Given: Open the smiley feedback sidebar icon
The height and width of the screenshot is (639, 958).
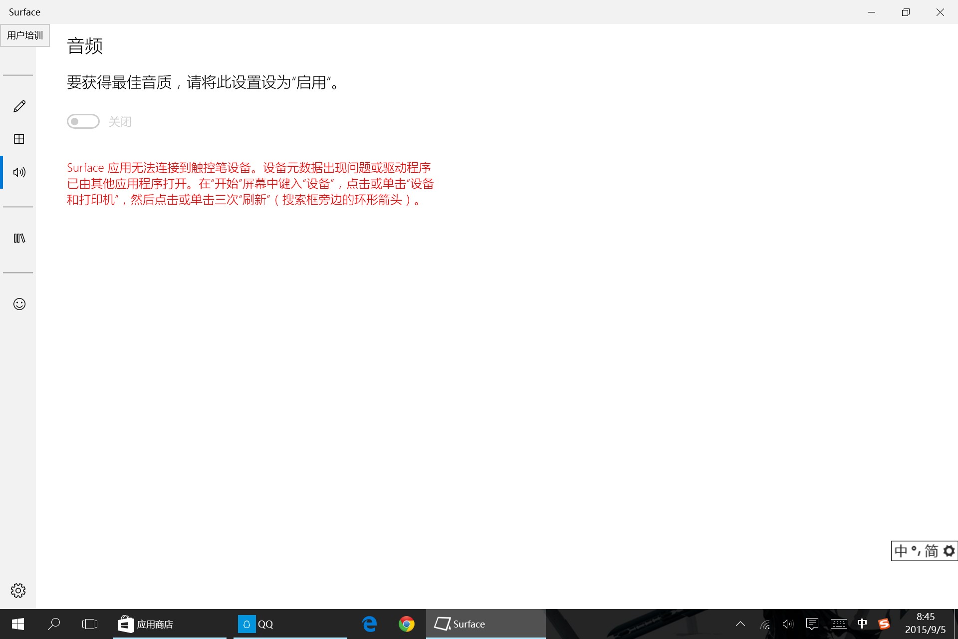Looking at the screenshot, I should [19, 304].
